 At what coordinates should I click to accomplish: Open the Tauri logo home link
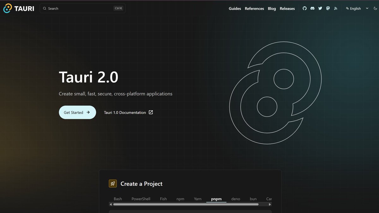[x=19, y=9]
